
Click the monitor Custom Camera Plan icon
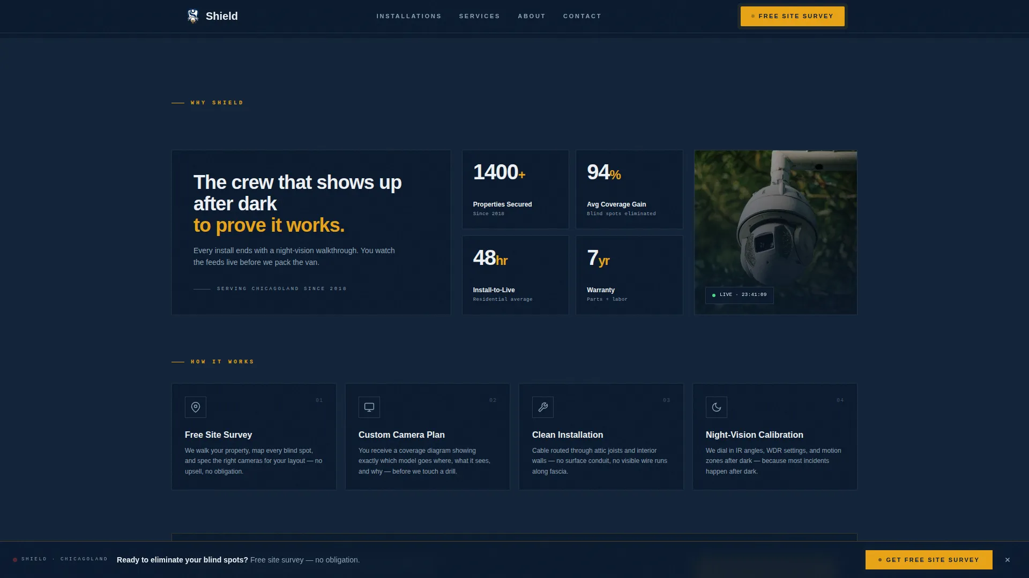(369, 407)
